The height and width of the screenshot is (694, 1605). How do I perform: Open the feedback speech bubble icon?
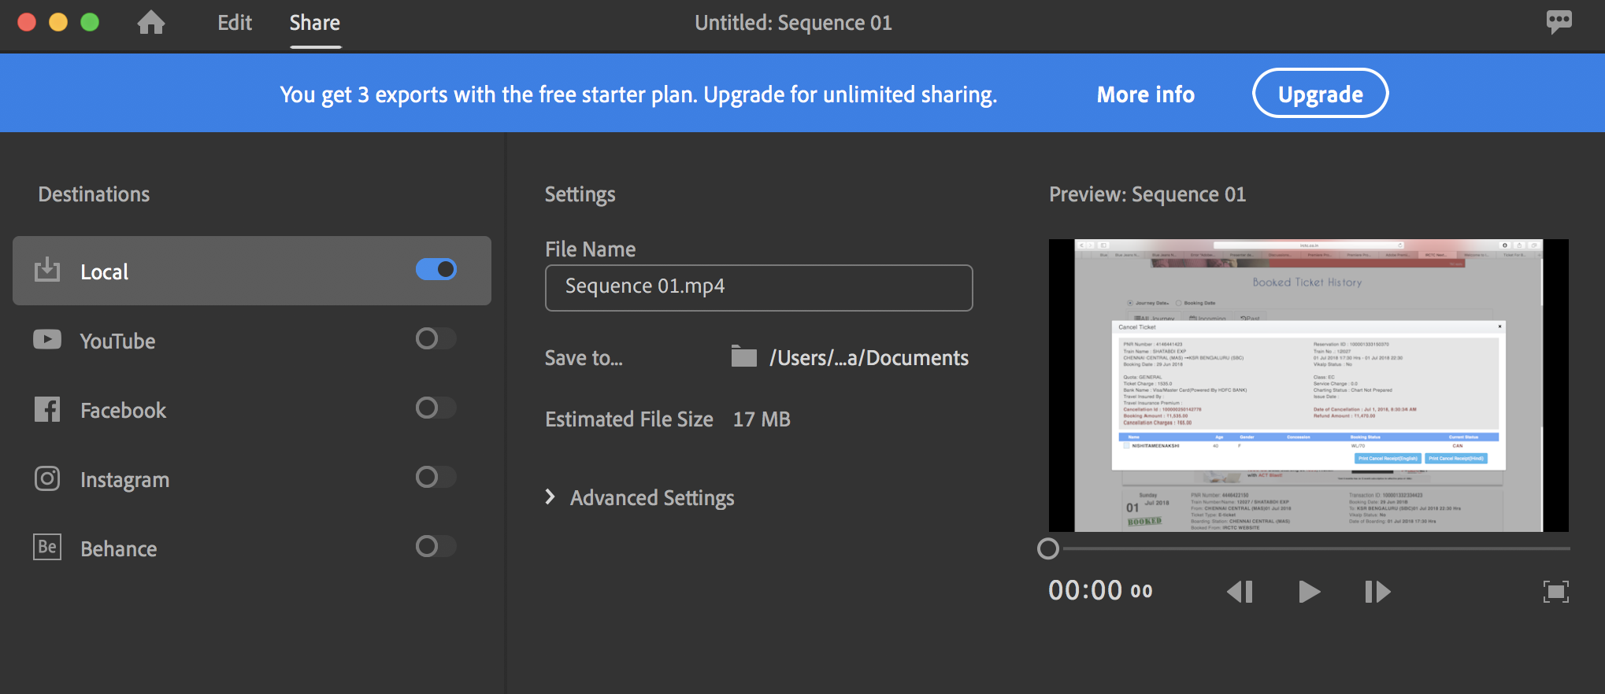[x=1559, y=22]
